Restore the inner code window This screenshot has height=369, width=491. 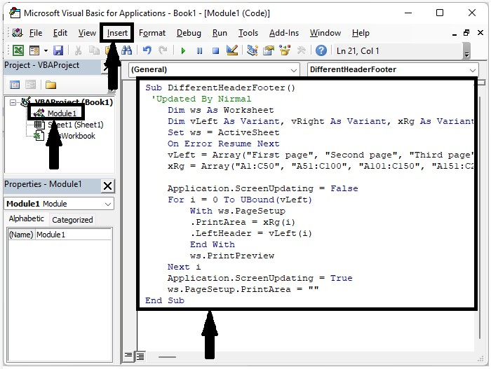coord(466,33)
